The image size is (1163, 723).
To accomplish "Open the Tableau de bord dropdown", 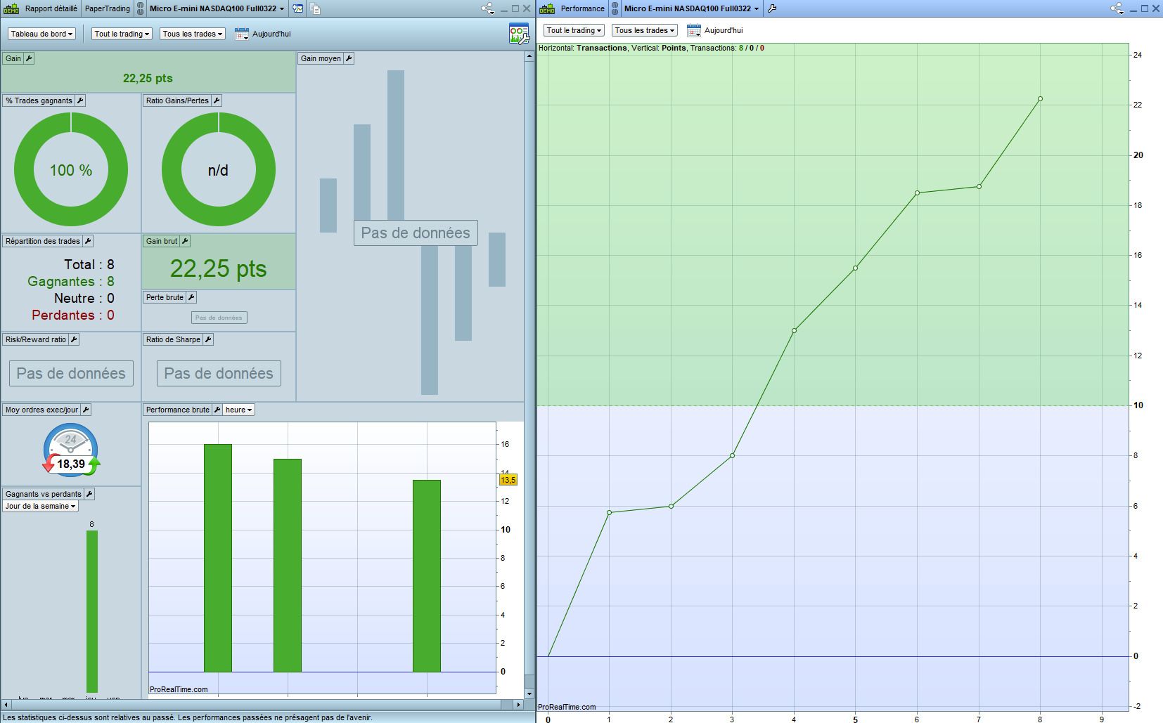I will (x=42, y=34).
